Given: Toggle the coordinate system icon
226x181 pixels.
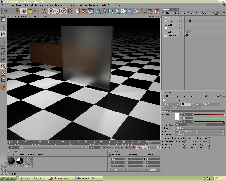Looking at the screenshot, I should (x=71, y=11).
